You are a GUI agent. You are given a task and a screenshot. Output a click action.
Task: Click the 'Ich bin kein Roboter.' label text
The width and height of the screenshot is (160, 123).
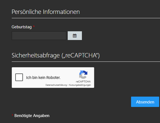tap(43, 78)
